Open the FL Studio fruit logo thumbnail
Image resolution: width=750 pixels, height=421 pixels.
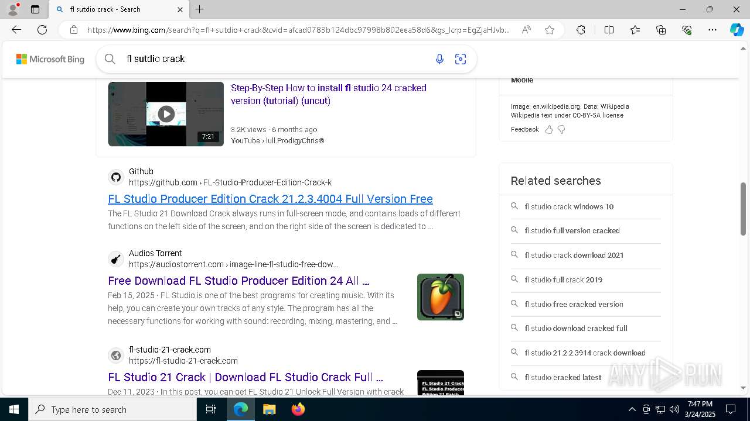(x=441, y=297)
